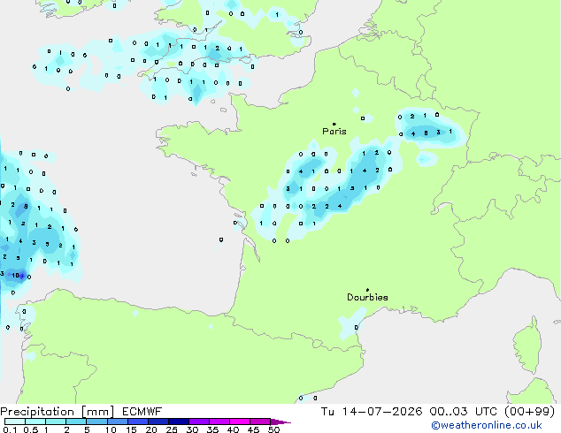Click the '(00+99)' forecast offset text
561x433 pixels.
coord(529,412)
